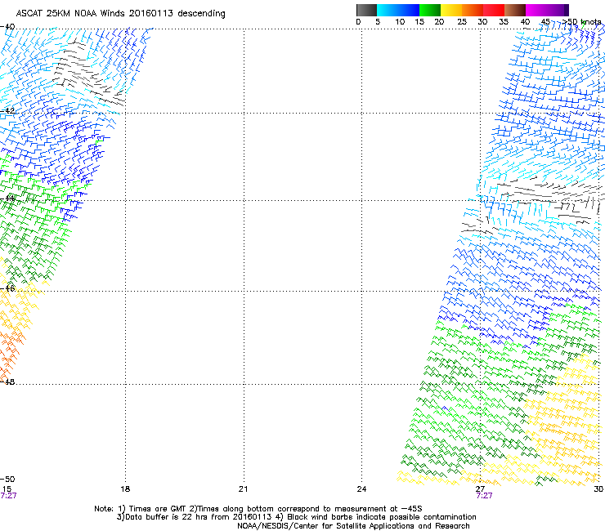The image size is (605, 531).
Task: Click the purple "7:27" time under longitude 27
Action: [484, 496]
